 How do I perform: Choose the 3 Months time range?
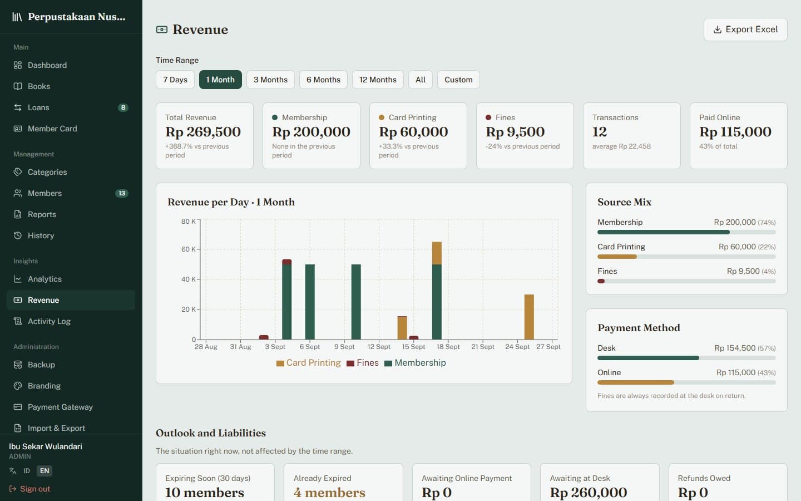pyautogui.click(x=270, y=80)
